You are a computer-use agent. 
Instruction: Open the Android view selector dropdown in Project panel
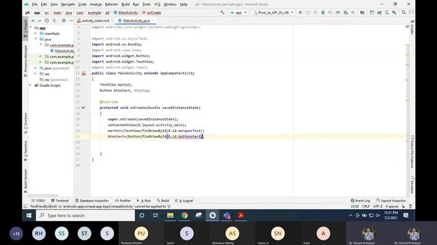tap(36, 20)
